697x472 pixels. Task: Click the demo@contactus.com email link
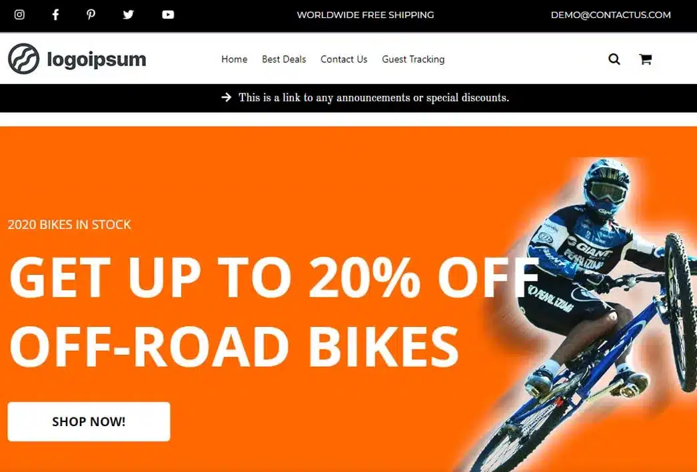pos(611,15)
